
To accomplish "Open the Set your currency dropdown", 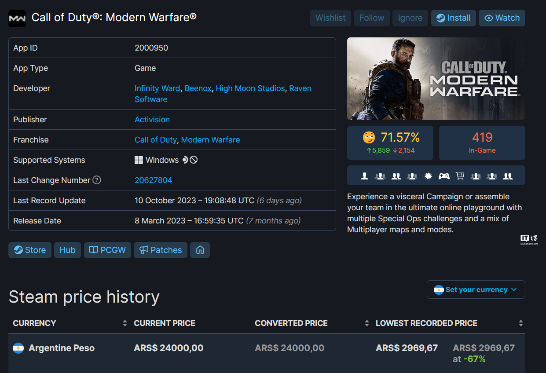I will [x=476, y=289].
